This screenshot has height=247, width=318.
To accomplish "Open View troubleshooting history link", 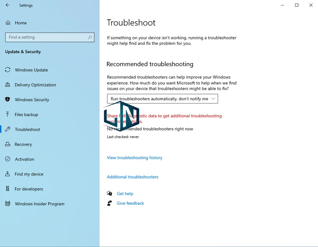I will tap(134, 158).
